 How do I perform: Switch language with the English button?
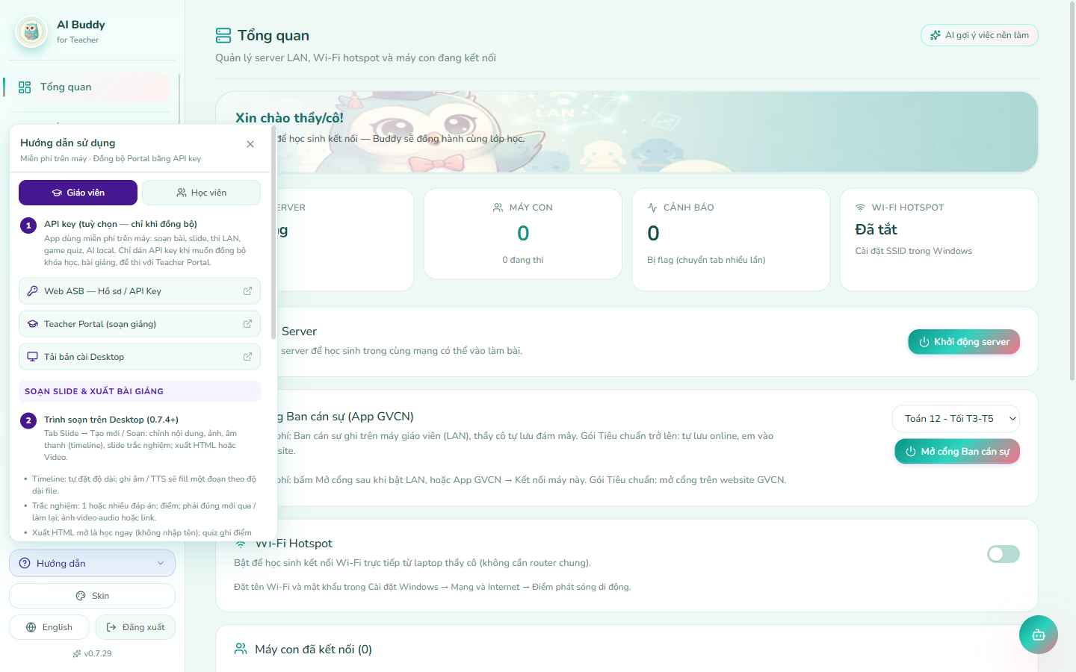pyautogui.click(x=49, y=627)
